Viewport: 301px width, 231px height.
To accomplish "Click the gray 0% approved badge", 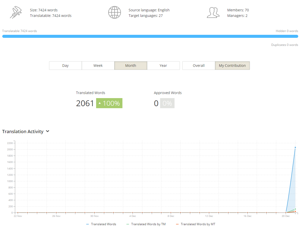I will pos(167,103).
